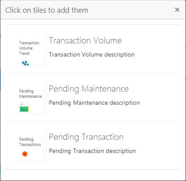
Task: Click the green bar icon in Pending Maintenance tile
Action: 24,109
